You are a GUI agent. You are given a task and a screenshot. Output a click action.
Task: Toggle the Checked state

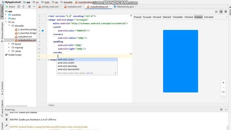coord(188,17)
